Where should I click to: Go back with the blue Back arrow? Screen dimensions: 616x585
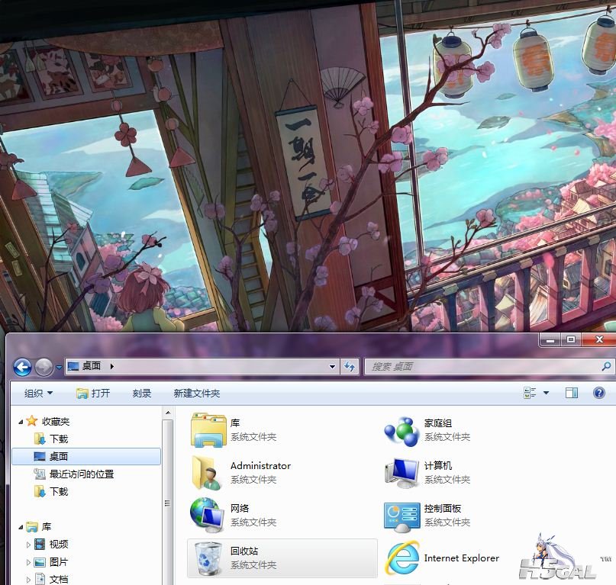pyautogui.click(x=22, y=368)
